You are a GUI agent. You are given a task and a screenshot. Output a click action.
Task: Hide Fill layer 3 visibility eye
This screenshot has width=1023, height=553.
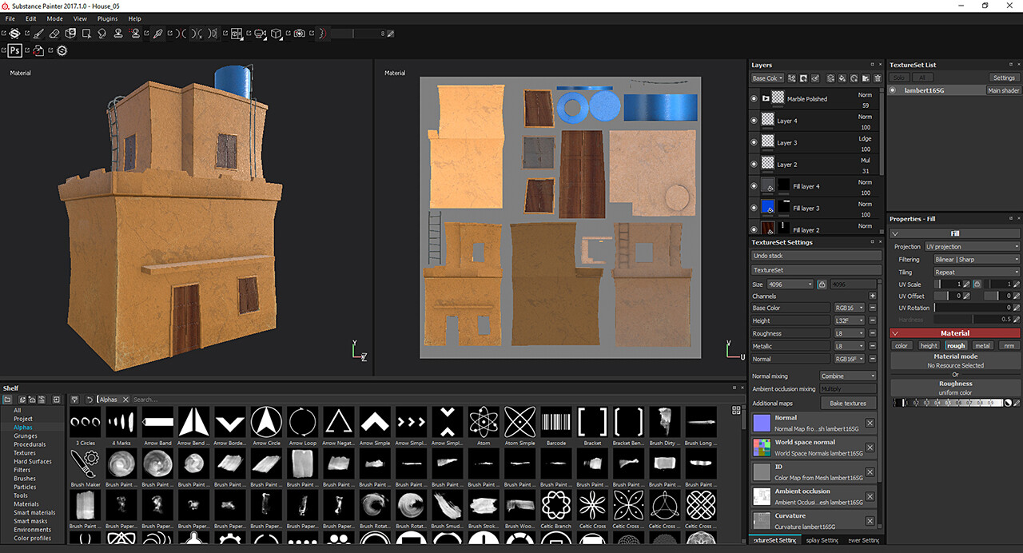754,208
